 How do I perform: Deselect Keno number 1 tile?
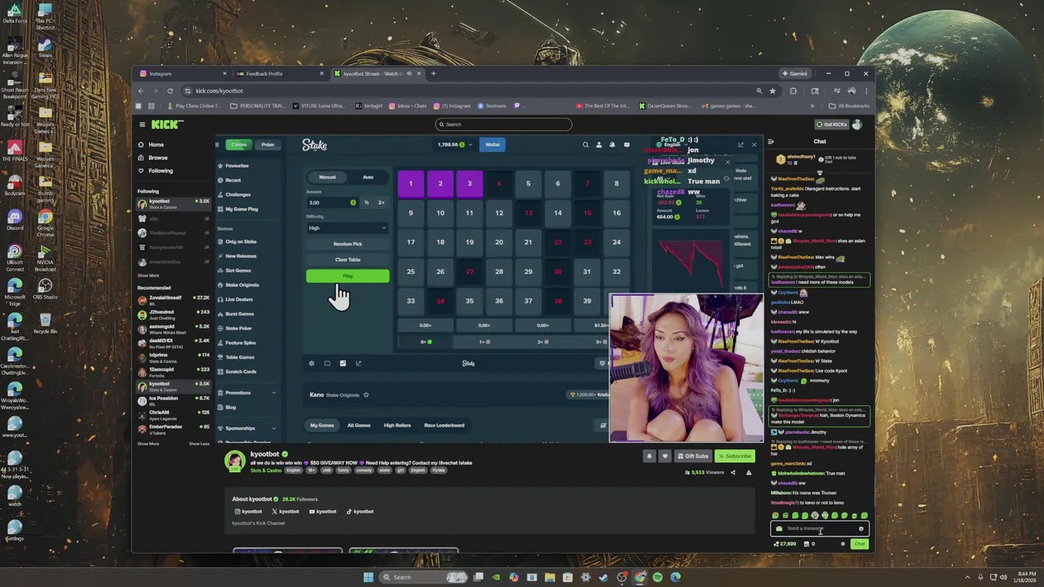coord(410,183)
